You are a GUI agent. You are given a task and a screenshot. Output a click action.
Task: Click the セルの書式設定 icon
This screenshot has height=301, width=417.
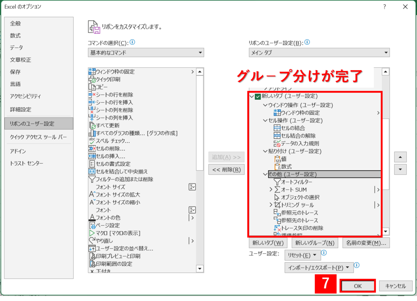(x=92, y=164)
